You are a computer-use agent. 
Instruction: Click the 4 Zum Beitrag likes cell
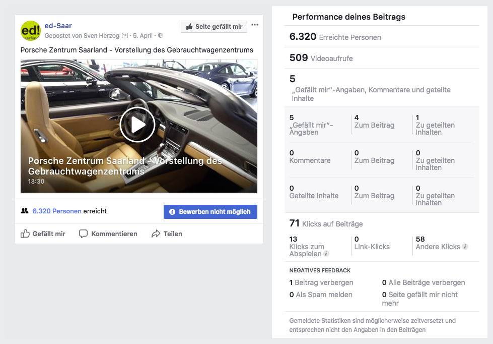click(x=374, y=122)
